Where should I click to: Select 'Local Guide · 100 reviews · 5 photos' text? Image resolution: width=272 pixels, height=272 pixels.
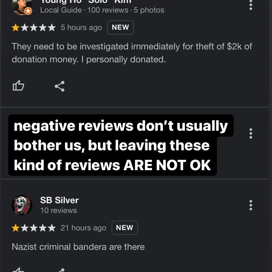click(x=102, y=10)
